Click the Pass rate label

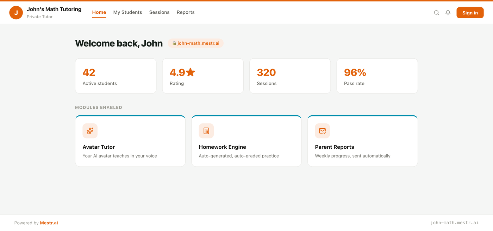tap(354, 84)
